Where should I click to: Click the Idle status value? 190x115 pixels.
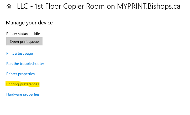(x=37, y=34)
